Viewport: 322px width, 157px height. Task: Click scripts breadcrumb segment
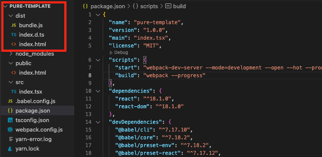click(x=149, y=6)
